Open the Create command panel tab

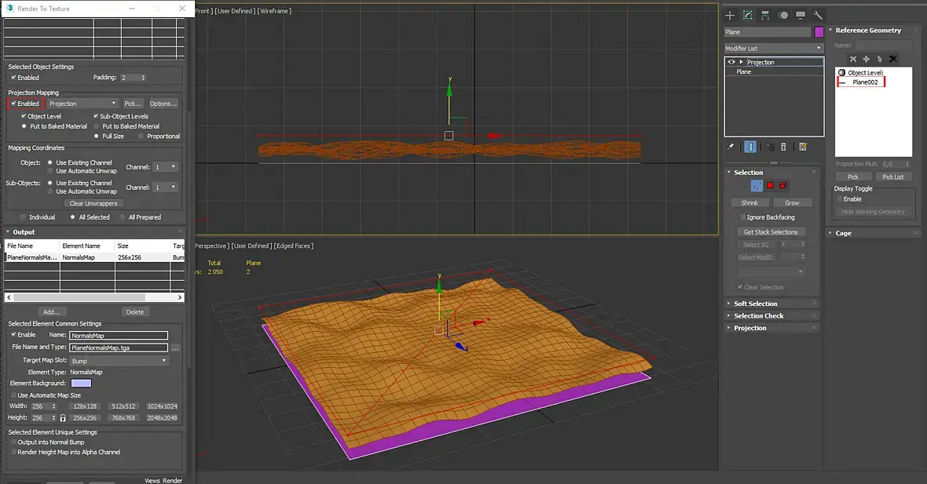(730, 16)
